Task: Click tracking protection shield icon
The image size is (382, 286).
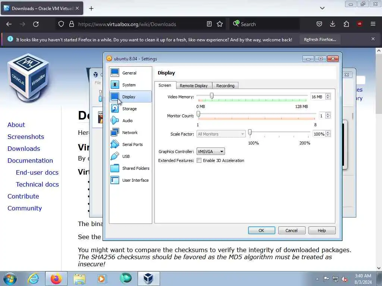Action: coord(61,24)
